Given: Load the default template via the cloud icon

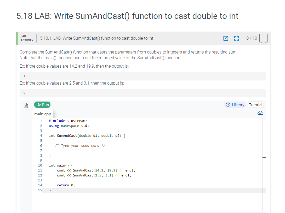Looking at the screenshot, I should [260, 113].
